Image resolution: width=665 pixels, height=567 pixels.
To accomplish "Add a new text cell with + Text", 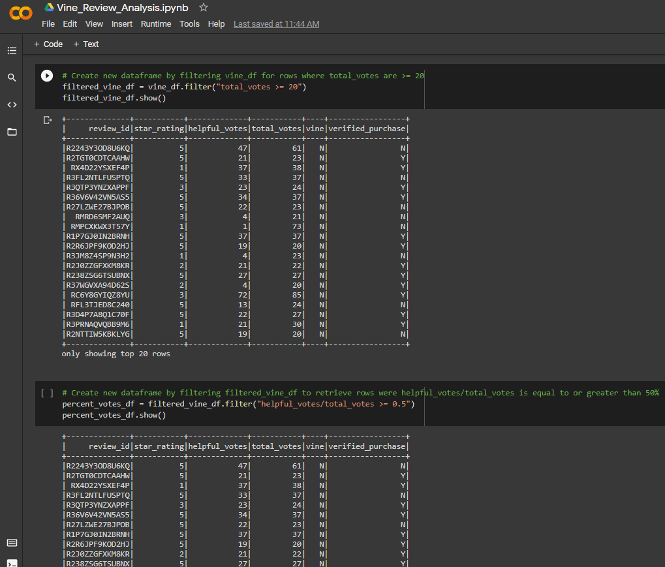I will coord(85,44).
